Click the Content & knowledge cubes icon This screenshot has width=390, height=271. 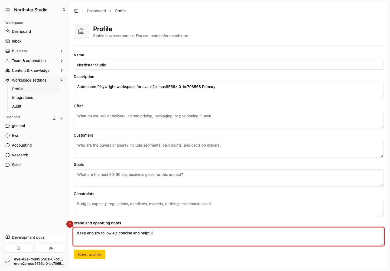[8, 70]
